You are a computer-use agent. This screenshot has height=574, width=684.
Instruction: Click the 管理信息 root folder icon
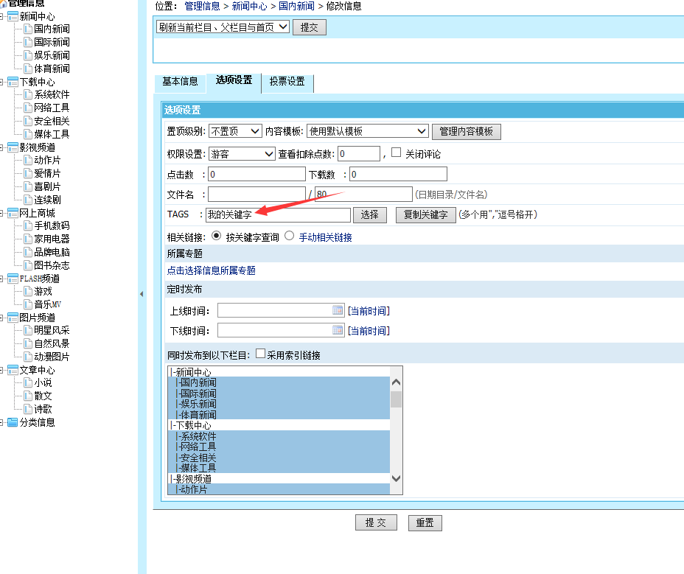click(6, 3)
